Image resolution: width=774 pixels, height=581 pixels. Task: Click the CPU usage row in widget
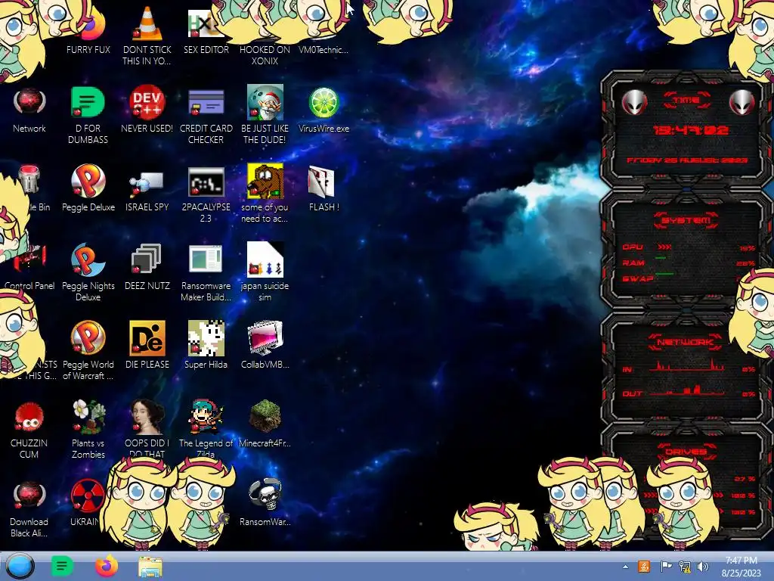(689, 247)
